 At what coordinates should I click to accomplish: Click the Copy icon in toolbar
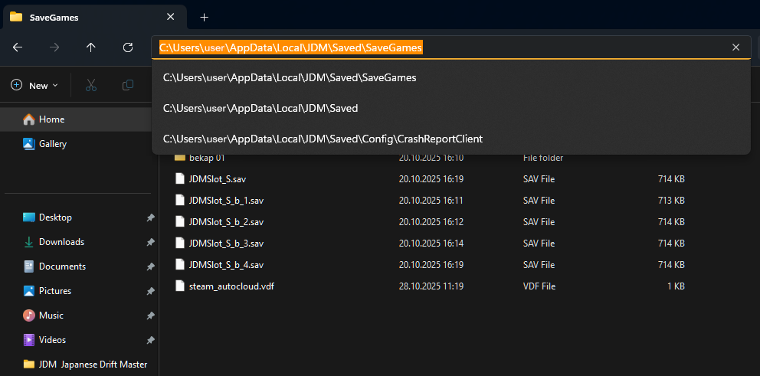point(128,85)
